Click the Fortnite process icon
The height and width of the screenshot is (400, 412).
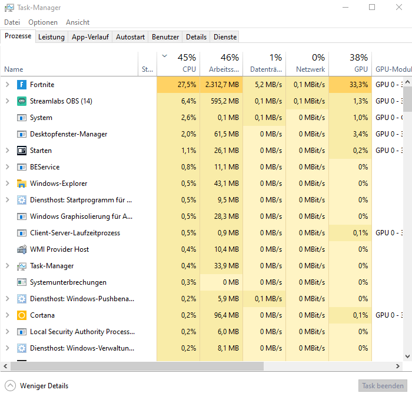[22, 85]
